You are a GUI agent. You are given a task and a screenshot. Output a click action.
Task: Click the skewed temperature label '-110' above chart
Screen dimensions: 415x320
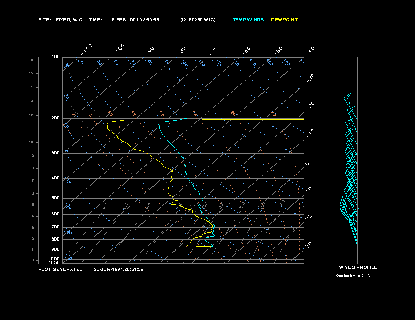pos(86,50)
